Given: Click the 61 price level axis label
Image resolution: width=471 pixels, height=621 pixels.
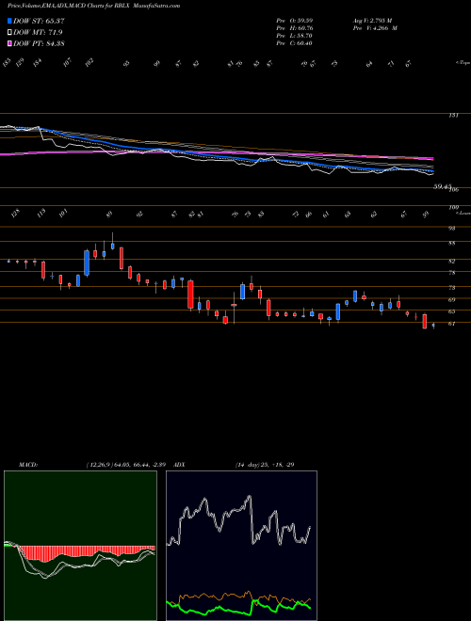Looking at the screenshot, I should 452,324.
